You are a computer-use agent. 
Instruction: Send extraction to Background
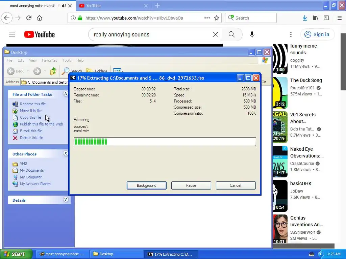[x=147, y=185]
